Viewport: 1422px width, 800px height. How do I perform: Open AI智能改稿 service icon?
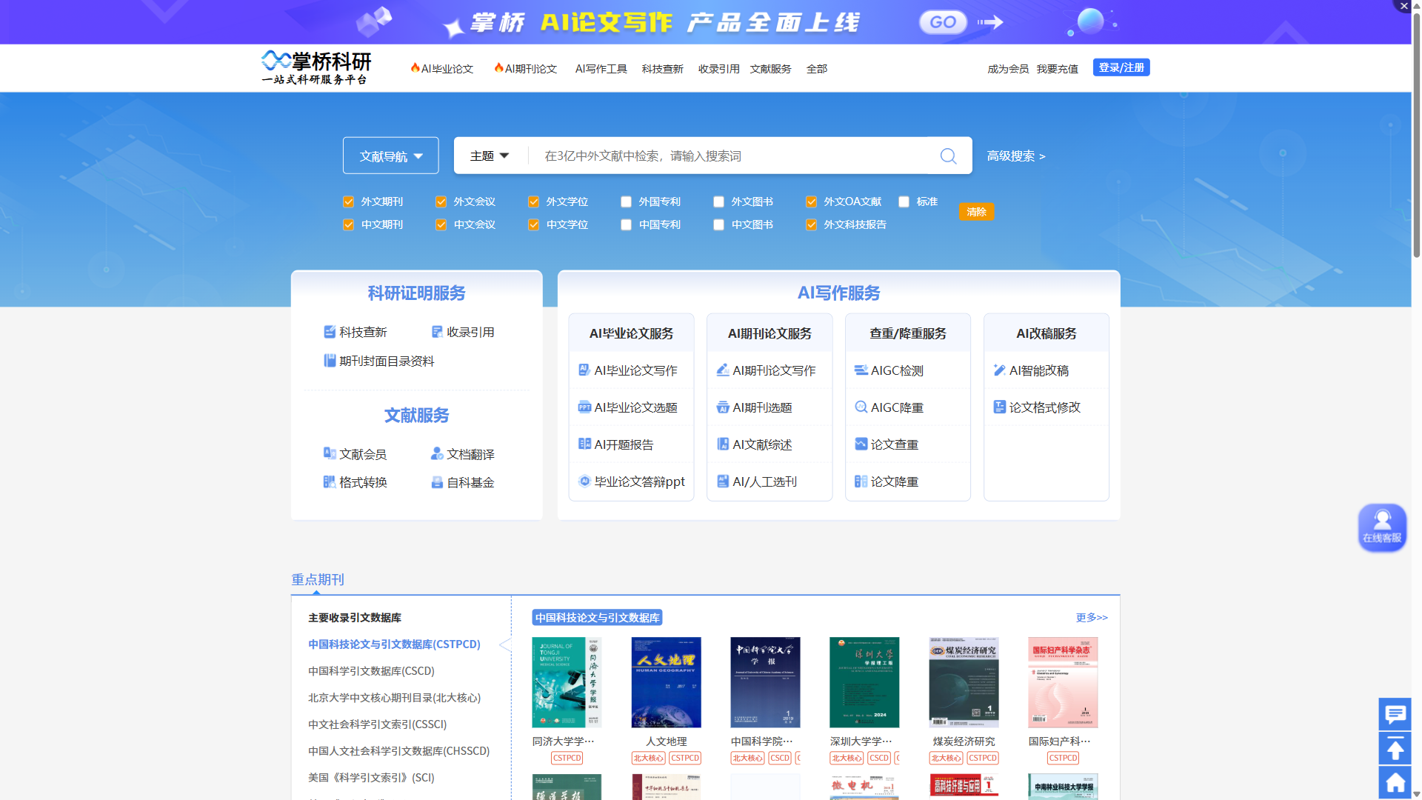tap(999, 370)
